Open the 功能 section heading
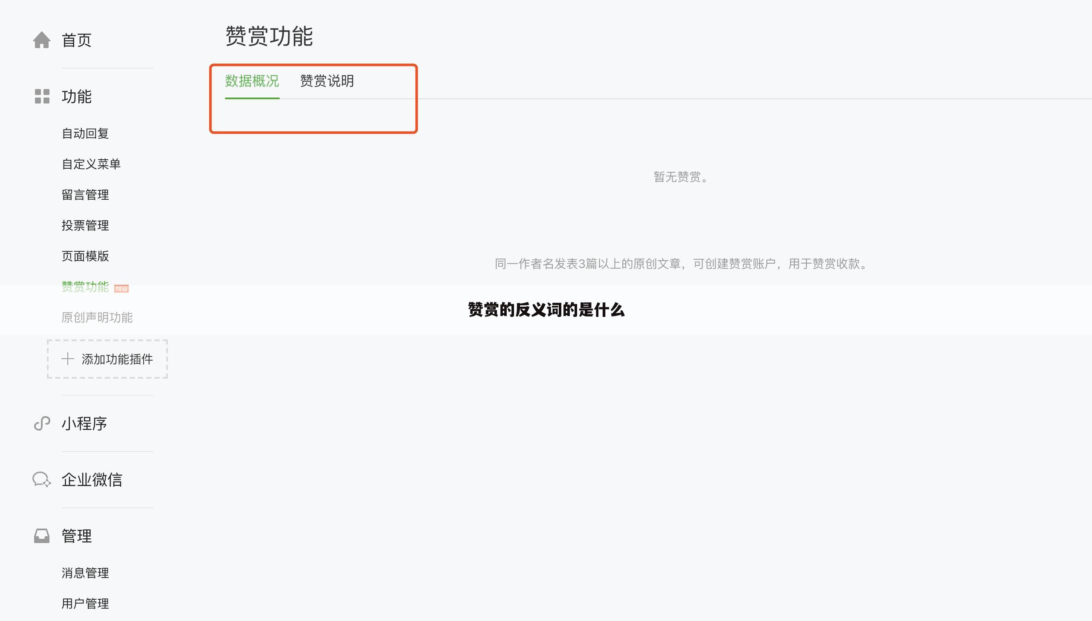 click(x=77, y=96)
